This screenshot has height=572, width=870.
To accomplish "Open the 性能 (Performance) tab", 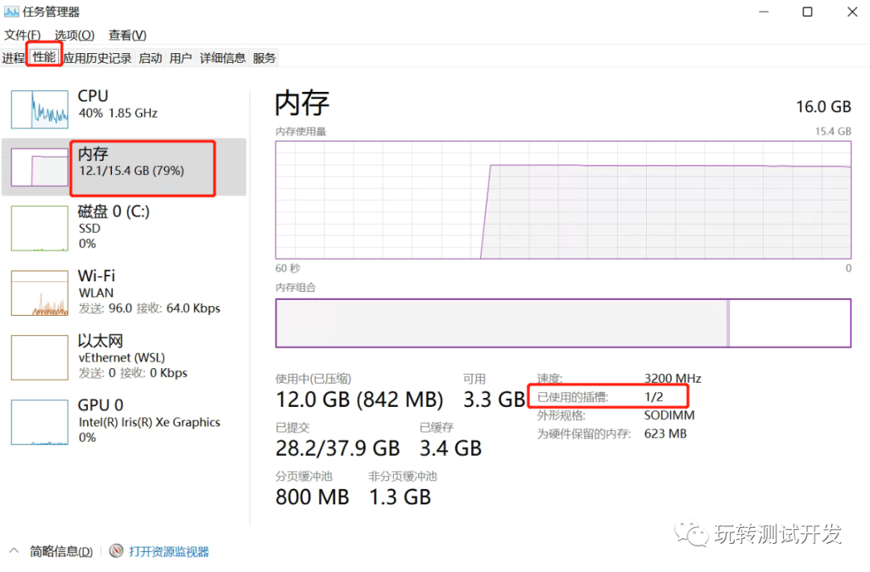I will click(44, 57).
